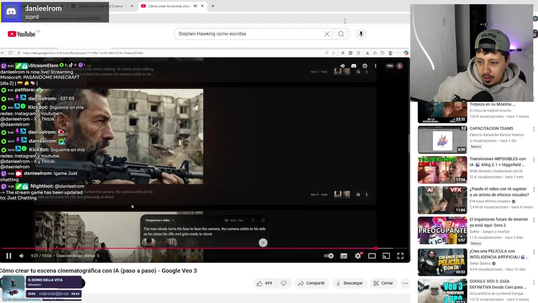Open the more actions menu beside Cortar
The width and height of the screenshot is (538, 303).
(405, 283)
